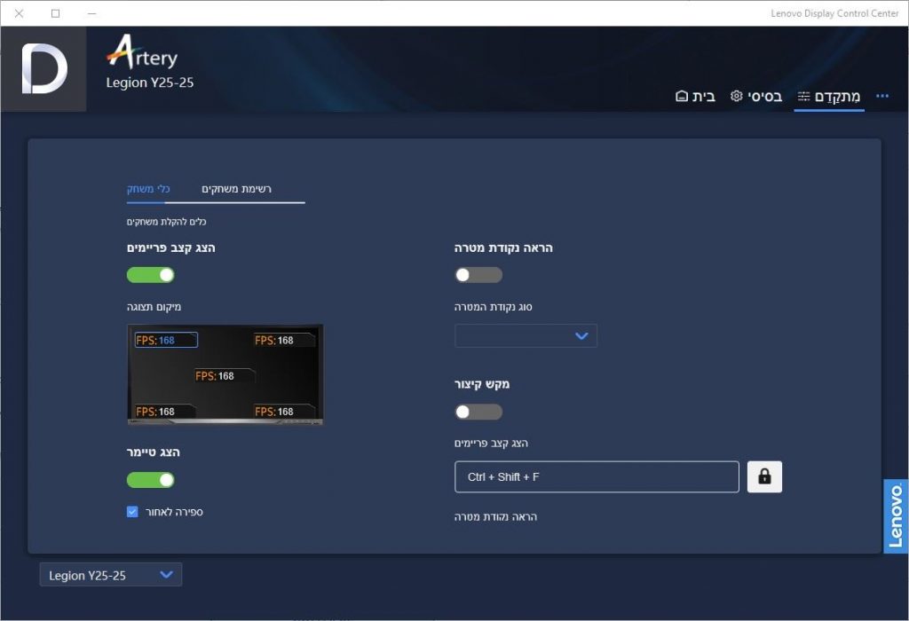Select the מתקדם advanced tab
Image resolution: width=909 pixels, height=621 pixels.
pyautogui.click(x=829, y=96)
